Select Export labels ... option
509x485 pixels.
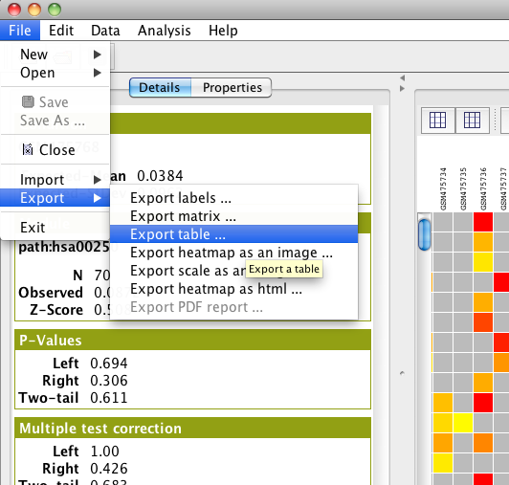pyautogui.click(x=233, y=198)
